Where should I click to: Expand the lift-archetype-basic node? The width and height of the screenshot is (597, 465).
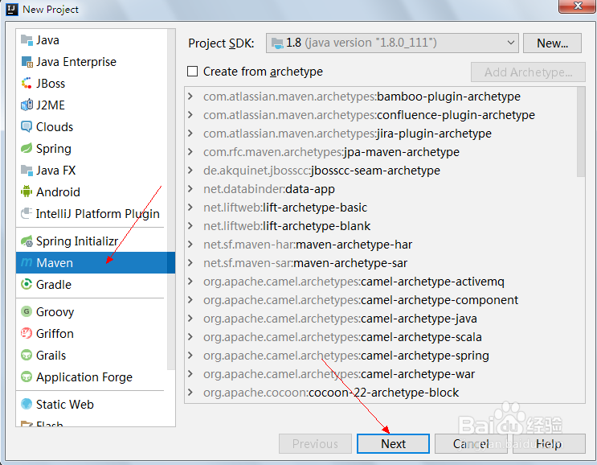pyautogui.click(x=190, y=208)
